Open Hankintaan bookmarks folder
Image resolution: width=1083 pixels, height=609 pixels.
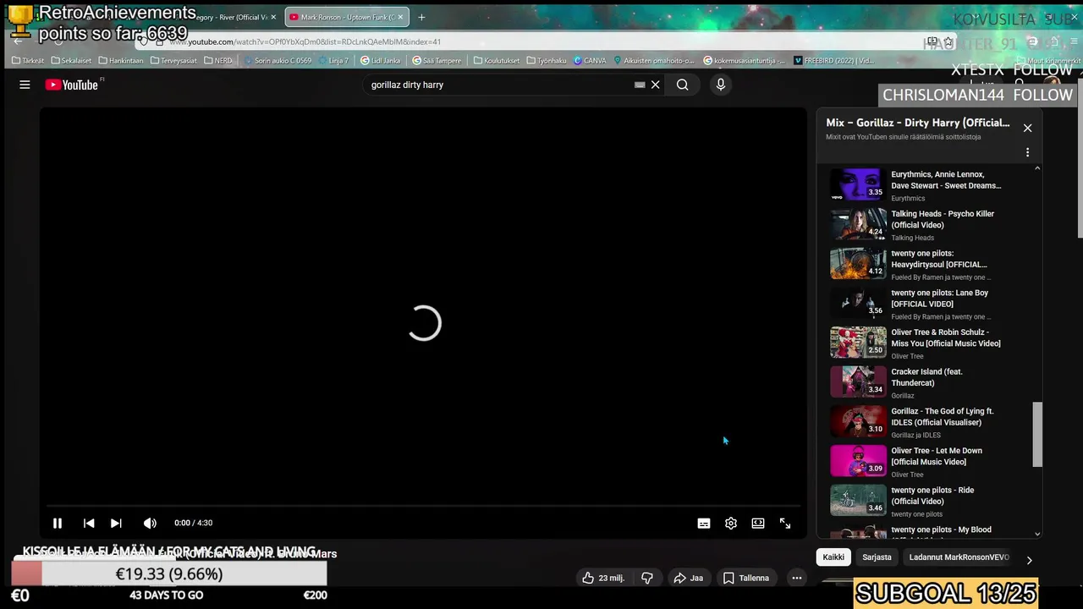(121, 61)
